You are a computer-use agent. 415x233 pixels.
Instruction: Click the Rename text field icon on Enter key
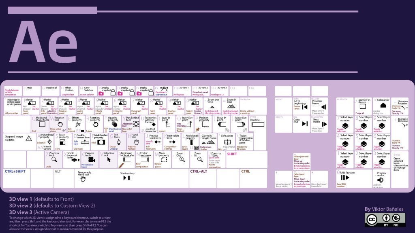pos(258,125)
